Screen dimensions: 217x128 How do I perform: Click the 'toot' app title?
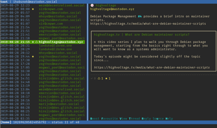click(x=4, y=2)
